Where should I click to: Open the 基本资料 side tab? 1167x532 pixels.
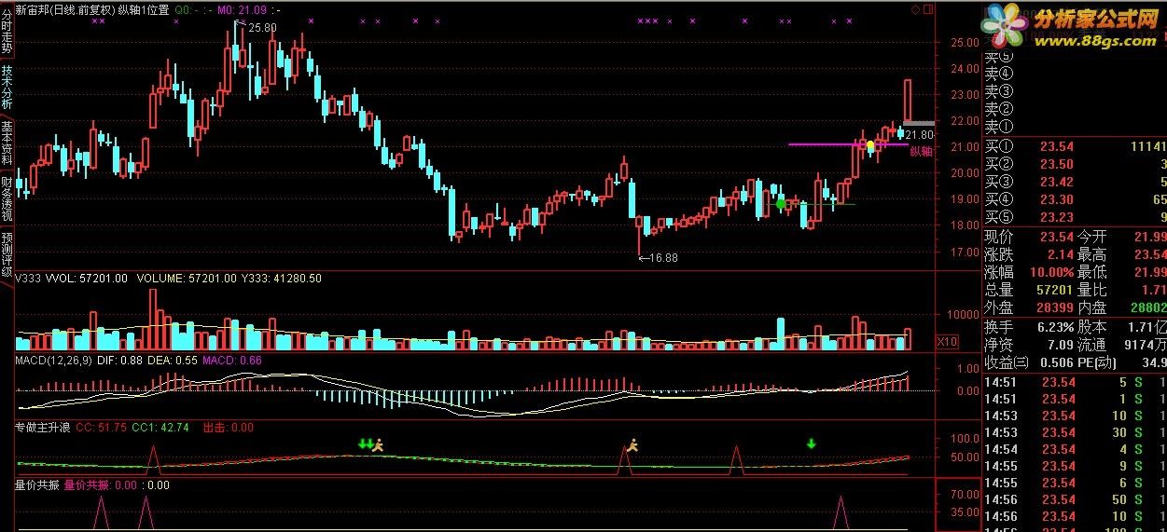coord(7,143)
